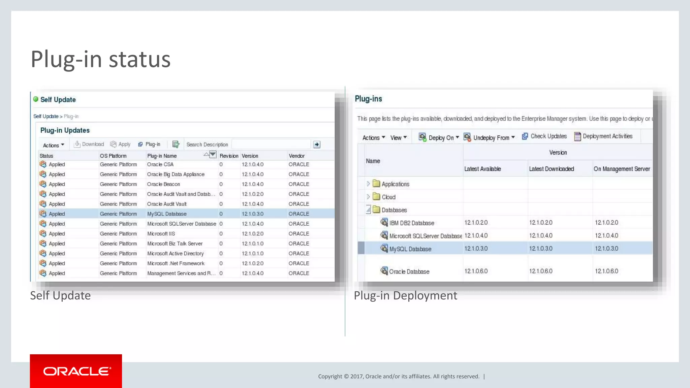The width and height of the screenshot is (690, 388).
Task: Click the Vendor column header
Action: 296,156
